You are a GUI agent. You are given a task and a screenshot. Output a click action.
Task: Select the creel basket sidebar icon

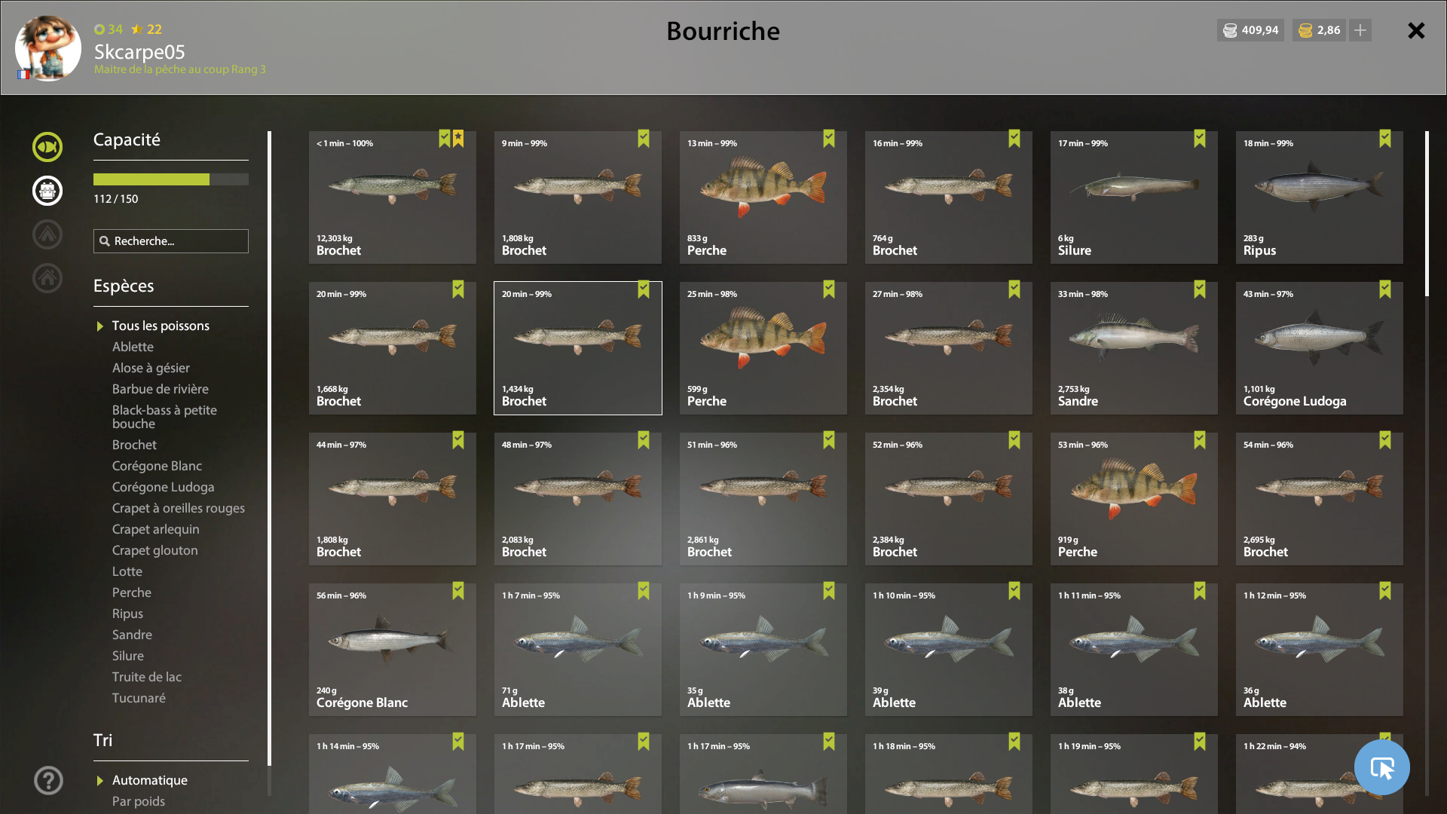click(47, 191)
